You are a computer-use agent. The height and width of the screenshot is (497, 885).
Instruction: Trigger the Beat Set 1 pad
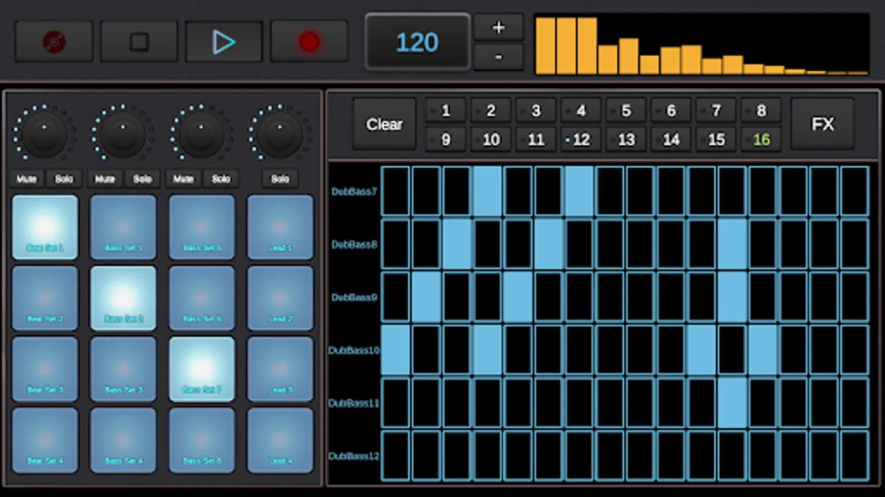click(x=45, y=226)
